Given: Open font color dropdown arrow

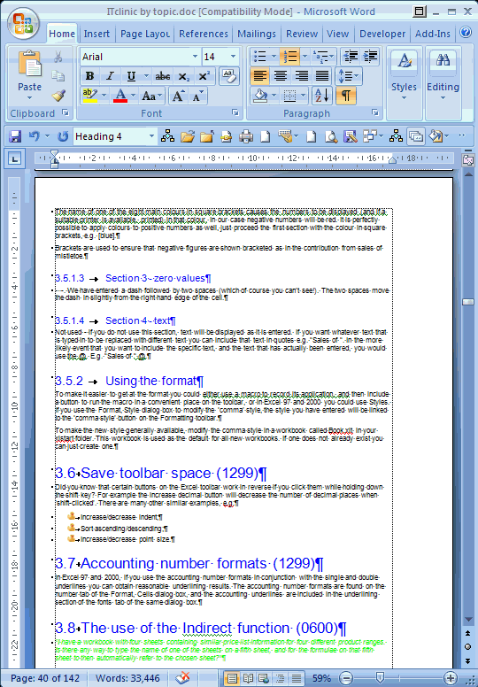Looking at the screenshot, I should 133,96.
